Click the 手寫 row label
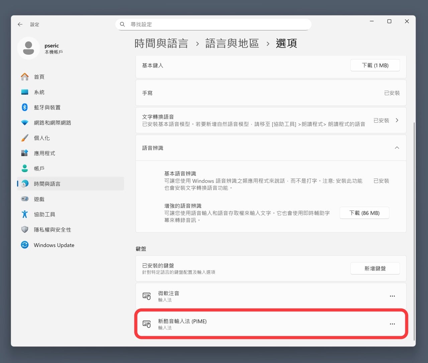 pyautogui.click(x=147, y=93)
